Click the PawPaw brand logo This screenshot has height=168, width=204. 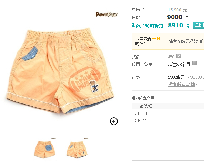pos(106,14)
